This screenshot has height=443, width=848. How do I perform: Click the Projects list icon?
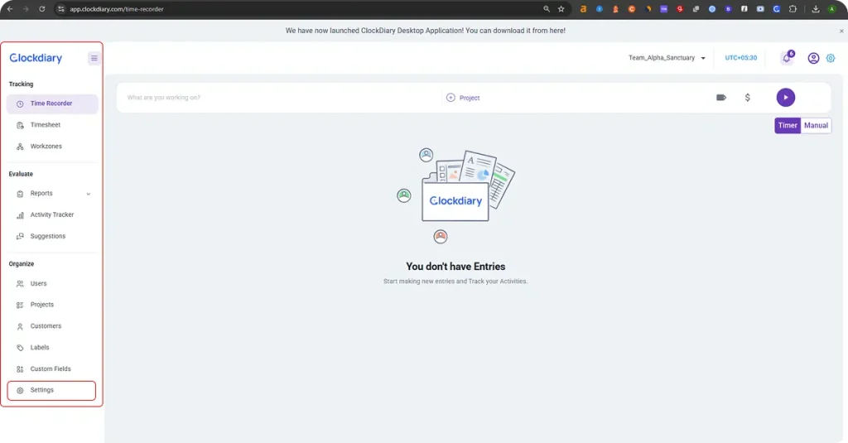(x=20, y=305)
